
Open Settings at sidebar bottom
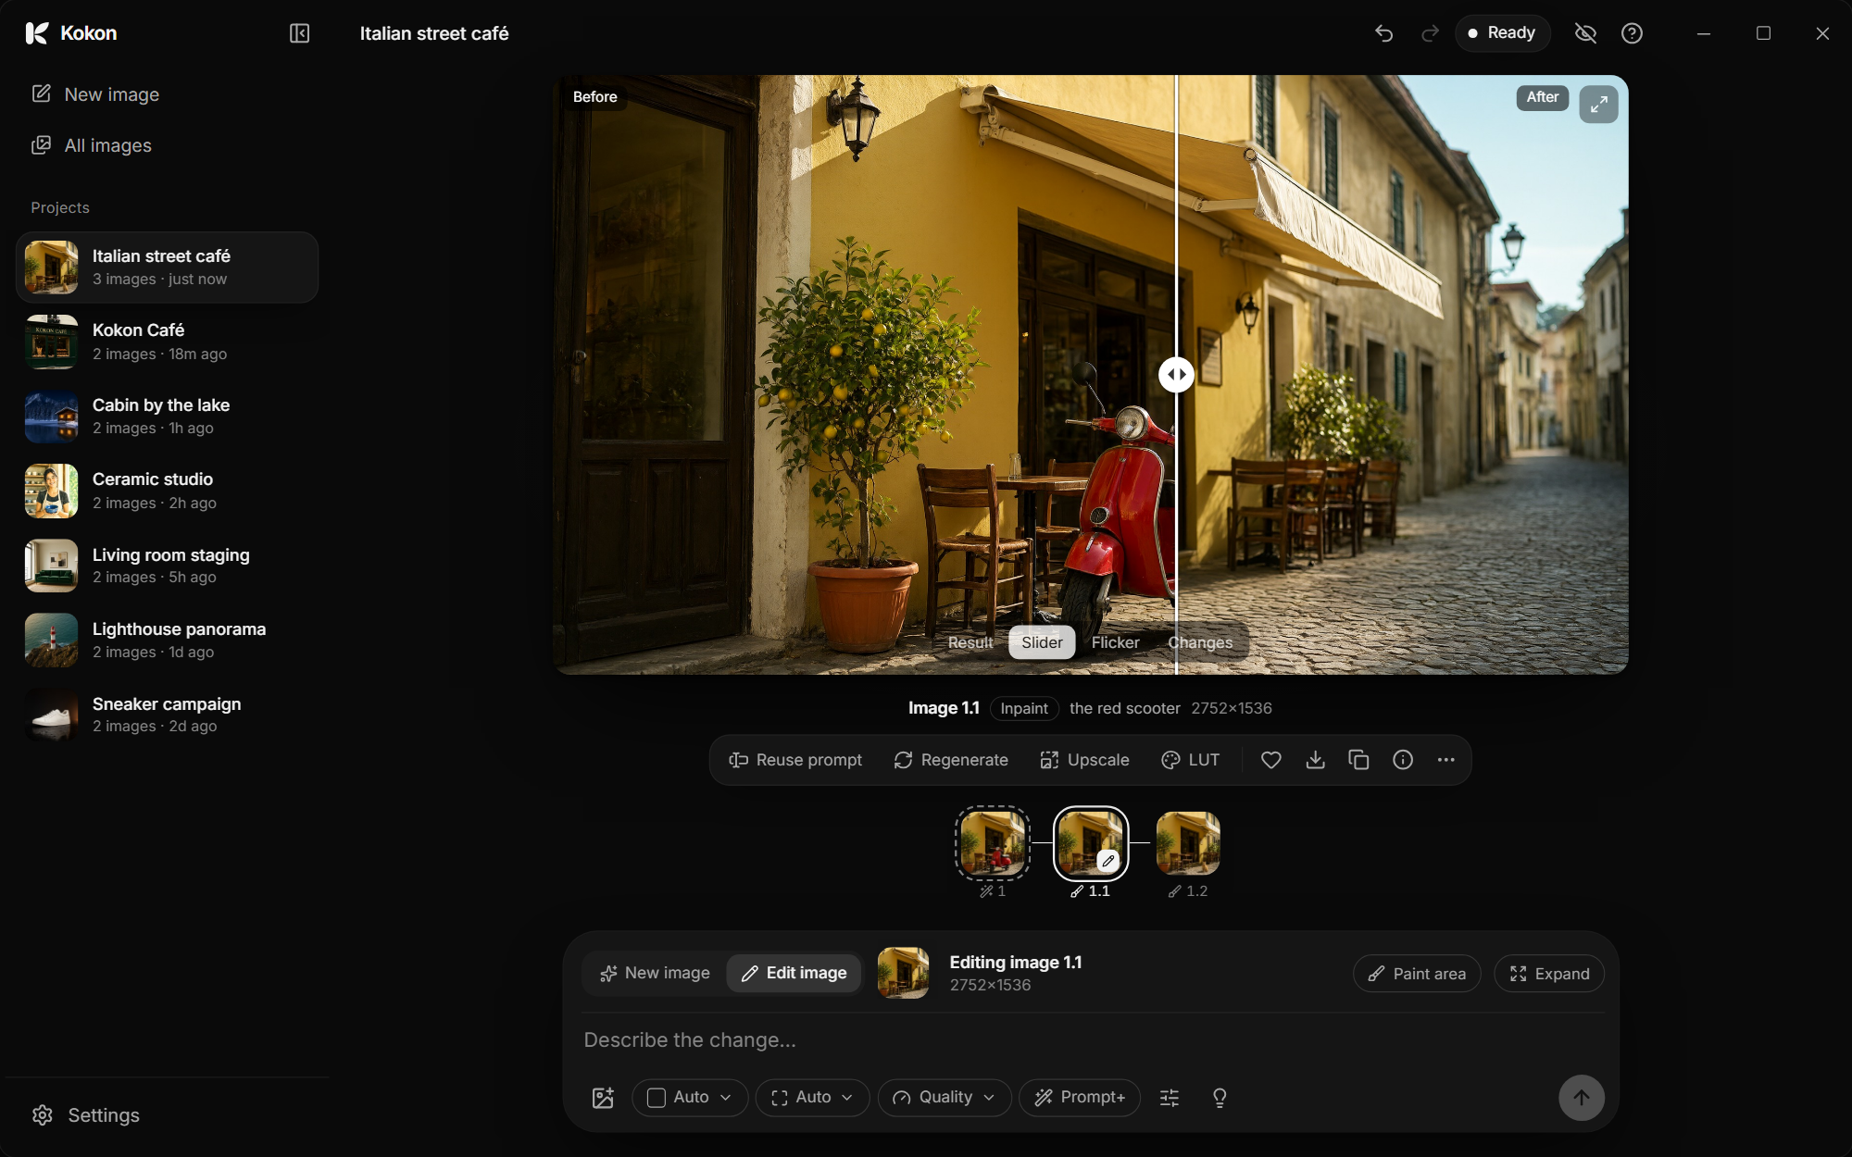tap(85, 1115)
